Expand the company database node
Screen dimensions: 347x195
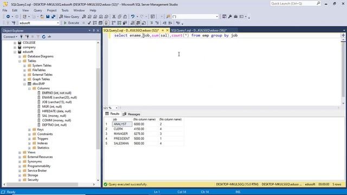[x=15, y=47]
